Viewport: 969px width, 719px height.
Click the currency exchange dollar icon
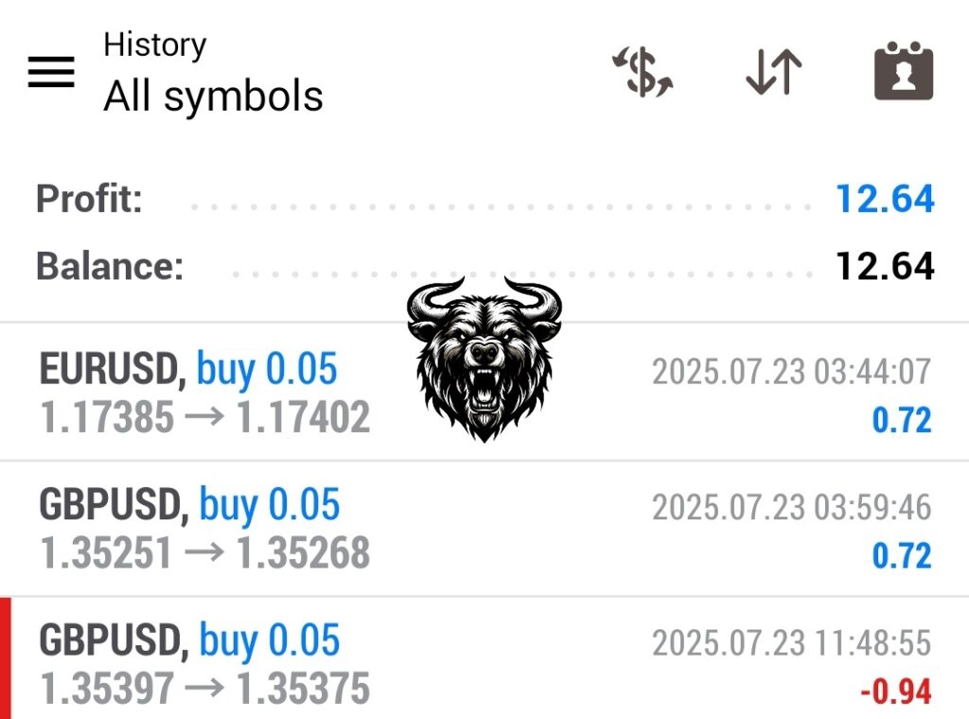point(643,74)
